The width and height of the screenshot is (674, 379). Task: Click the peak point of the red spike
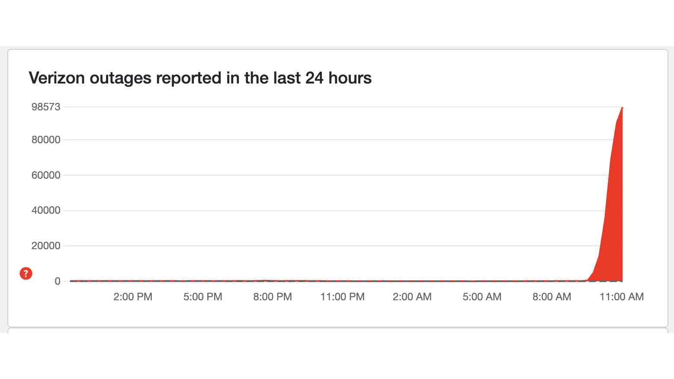coord(622,107)
